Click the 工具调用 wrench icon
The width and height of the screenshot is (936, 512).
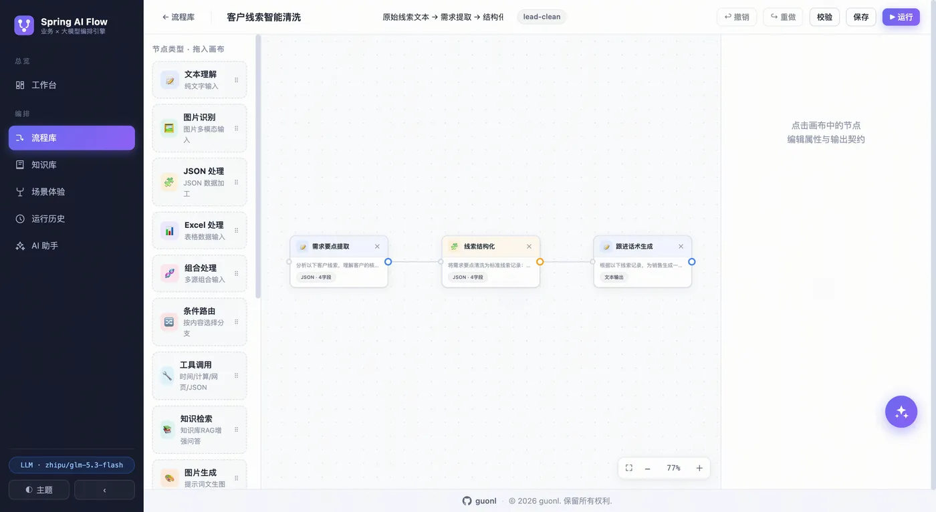pos(167,376)
